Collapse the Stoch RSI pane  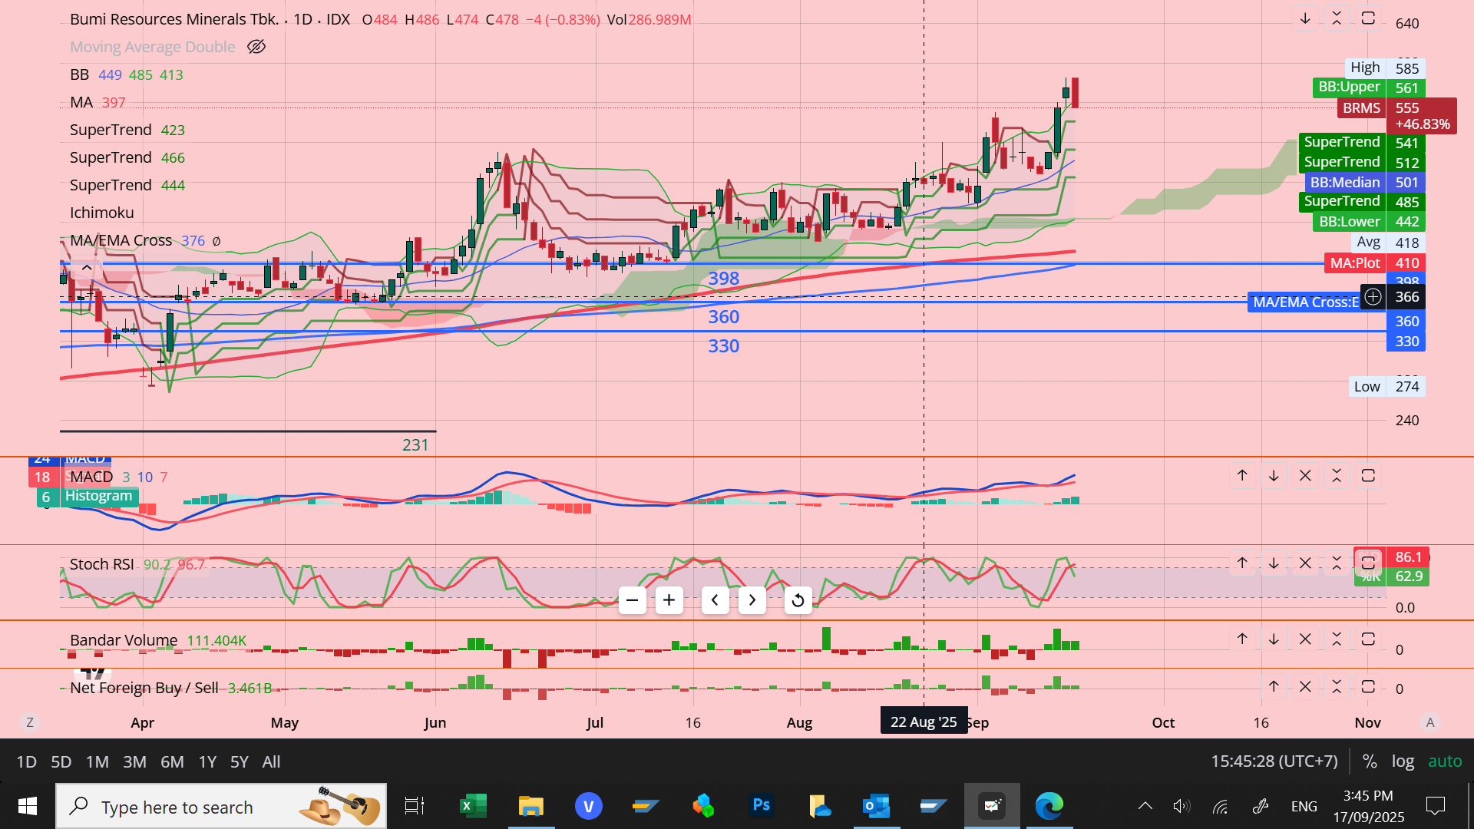tap(1337, 563)
